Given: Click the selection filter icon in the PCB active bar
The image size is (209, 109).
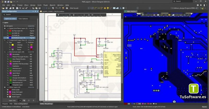Looking at the screenshot, I should tap(143, 15).
